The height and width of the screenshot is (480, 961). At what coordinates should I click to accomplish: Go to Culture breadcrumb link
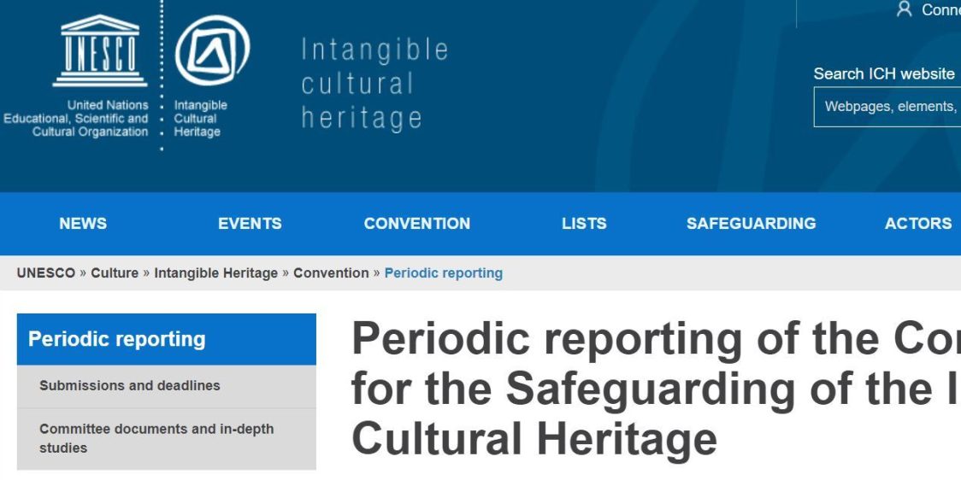click(115, 273)
